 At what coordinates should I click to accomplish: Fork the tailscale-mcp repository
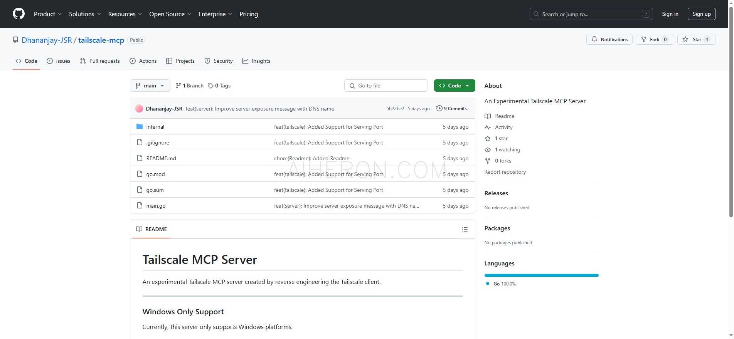655,39
